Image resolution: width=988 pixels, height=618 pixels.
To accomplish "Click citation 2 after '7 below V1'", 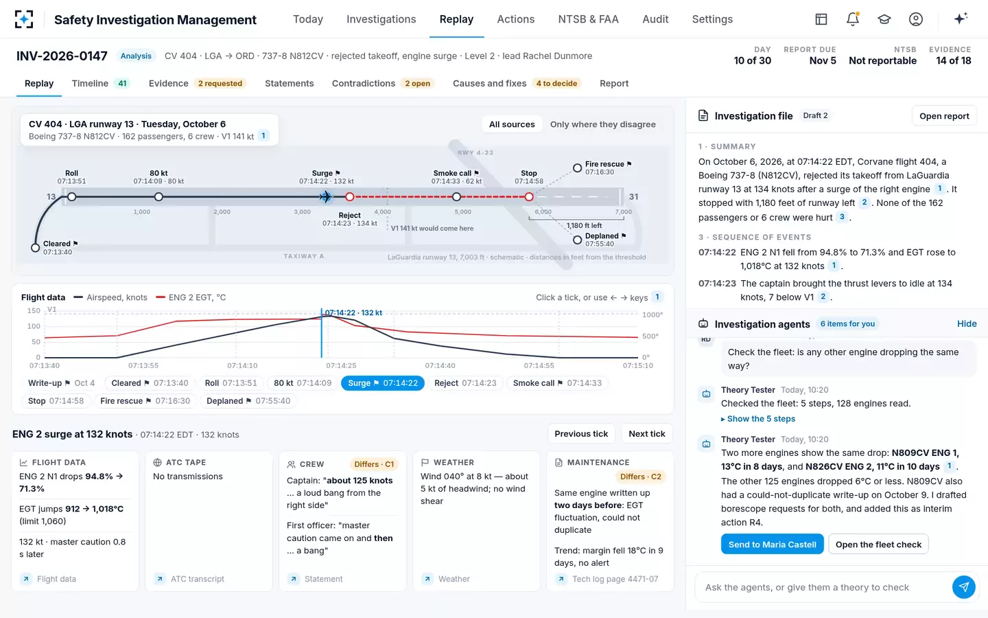I will click(823, 297).
